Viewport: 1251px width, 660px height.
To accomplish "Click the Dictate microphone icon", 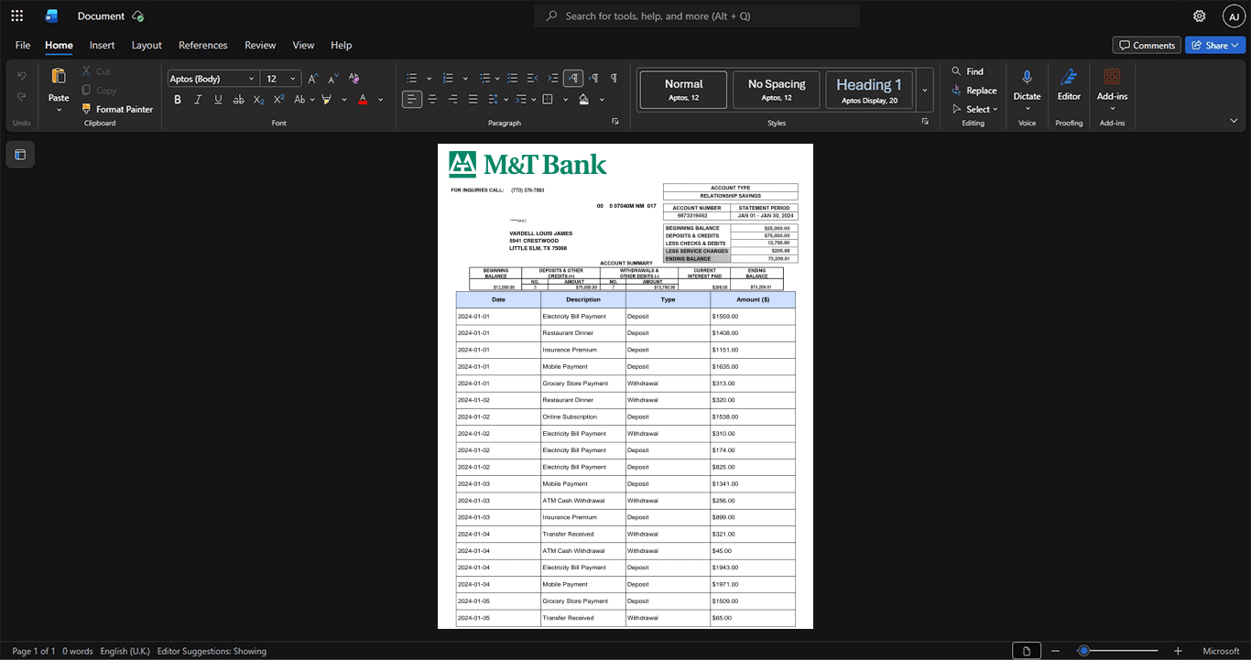I will [x=1028, y=77].
